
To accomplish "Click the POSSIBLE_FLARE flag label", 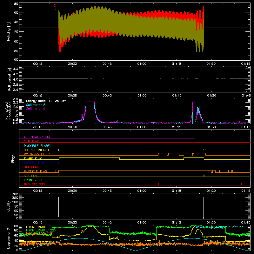I will click(37, 146).
